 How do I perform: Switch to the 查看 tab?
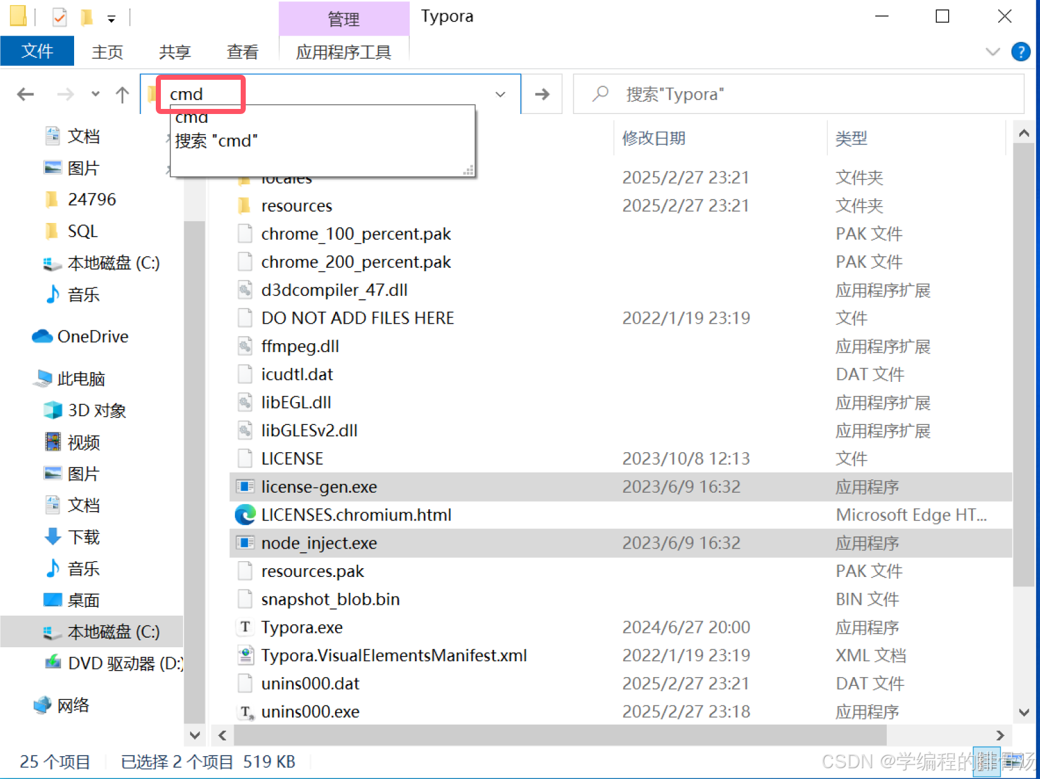[x=242, y=52]
